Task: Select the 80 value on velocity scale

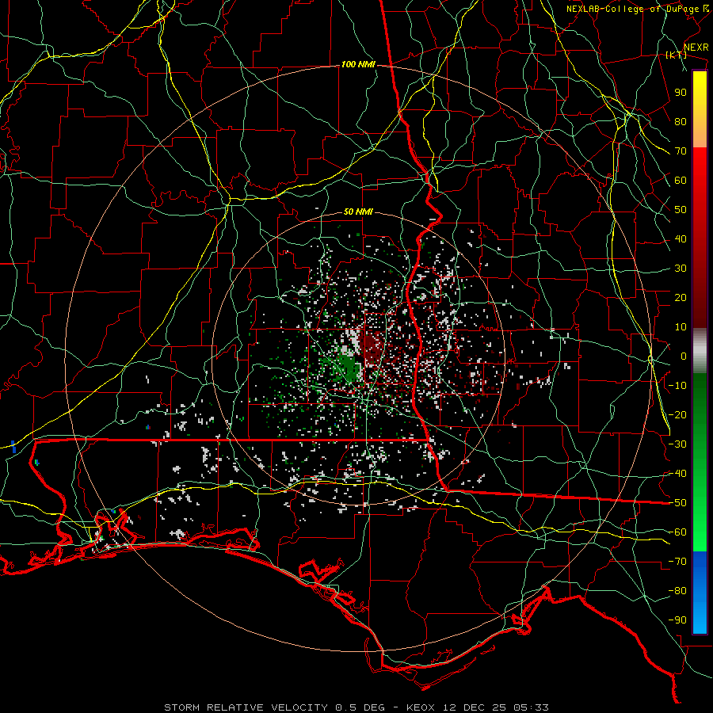Action: coord(681,121)
